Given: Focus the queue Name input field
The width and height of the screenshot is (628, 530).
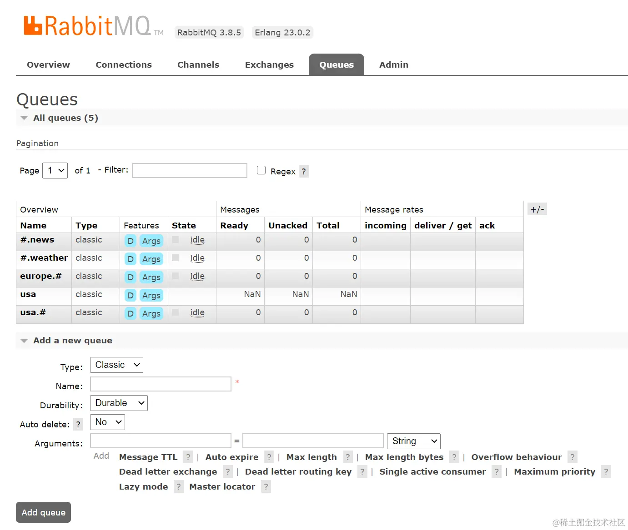Looking at the screenshot, I should point(161,384).
